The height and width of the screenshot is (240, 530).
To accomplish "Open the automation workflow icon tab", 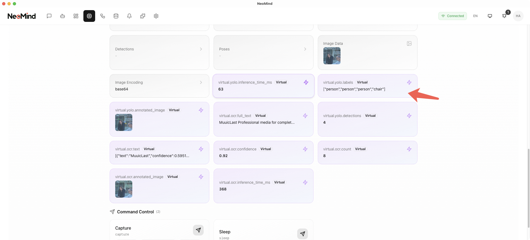I will pos(103,16).
